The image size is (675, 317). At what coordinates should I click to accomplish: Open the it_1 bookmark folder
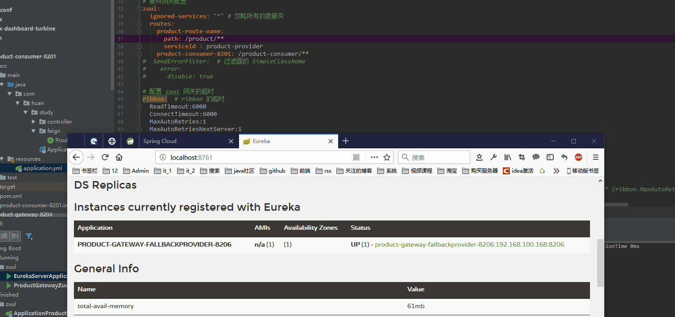(163, 170)
